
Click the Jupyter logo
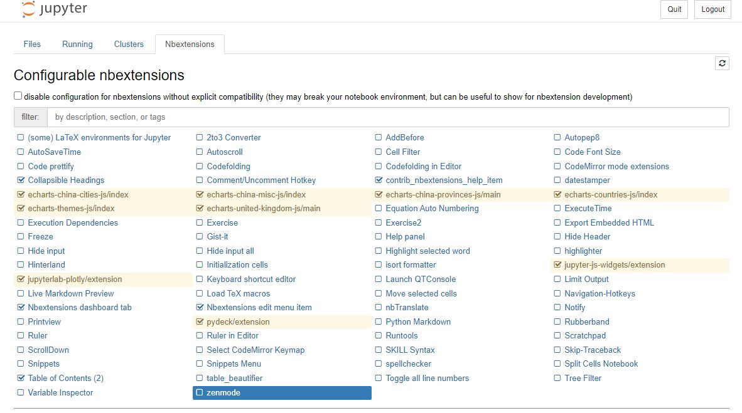tap(55, 9)
